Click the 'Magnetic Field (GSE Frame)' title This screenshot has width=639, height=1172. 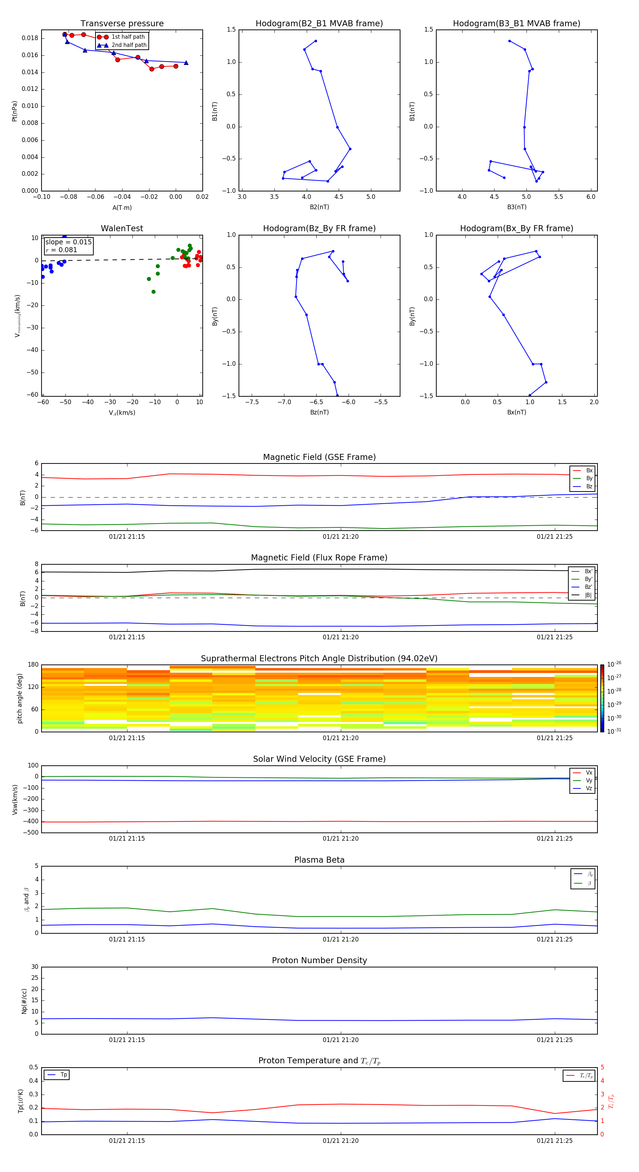319,457
